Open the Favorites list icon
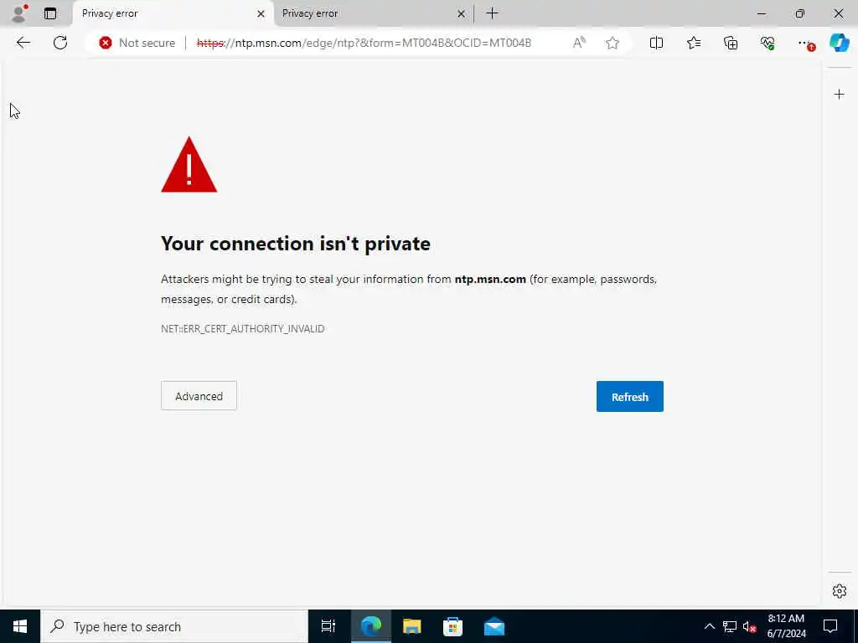The height and width of the screenshot is (643, 858). [x=693, y=43]
